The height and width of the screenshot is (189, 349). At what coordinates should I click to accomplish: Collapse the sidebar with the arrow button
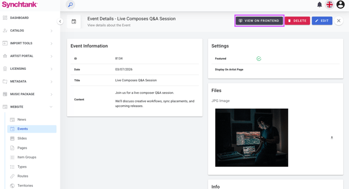[60, 21]
